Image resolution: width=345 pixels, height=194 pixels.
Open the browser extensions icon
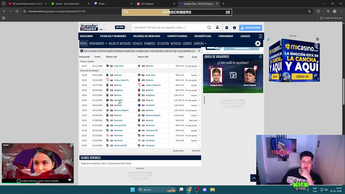coord(319,11)
